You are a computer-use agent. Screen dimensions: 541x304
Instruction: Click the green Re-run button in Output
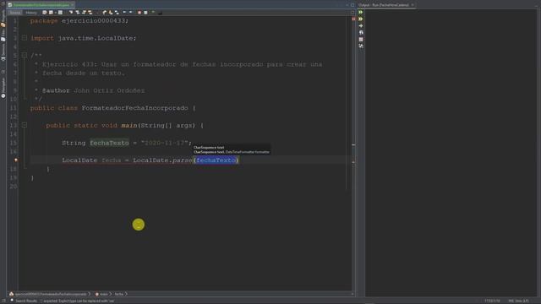pyautogui.click(x=361, y=12)
